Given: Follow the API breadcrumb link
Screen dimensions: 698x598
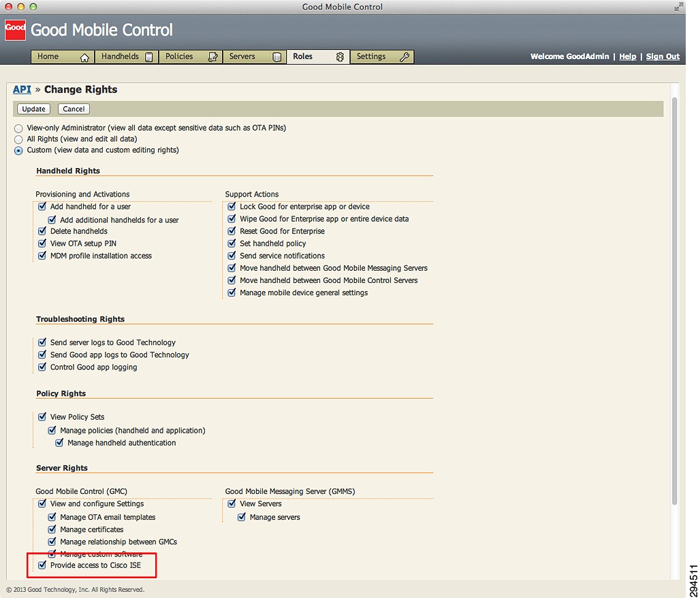Looking at the screenshot, I should click(22, 89).
